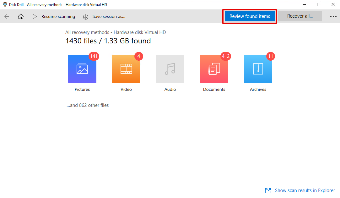This screenshot has height=198, width=340.
Task: Open the three-dot more options menu
Action: [x=333, y=16]
